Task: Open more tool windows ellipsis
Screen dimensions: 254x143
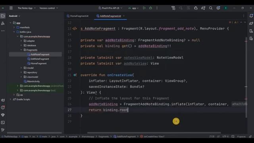Action: [x=3, y=31]
